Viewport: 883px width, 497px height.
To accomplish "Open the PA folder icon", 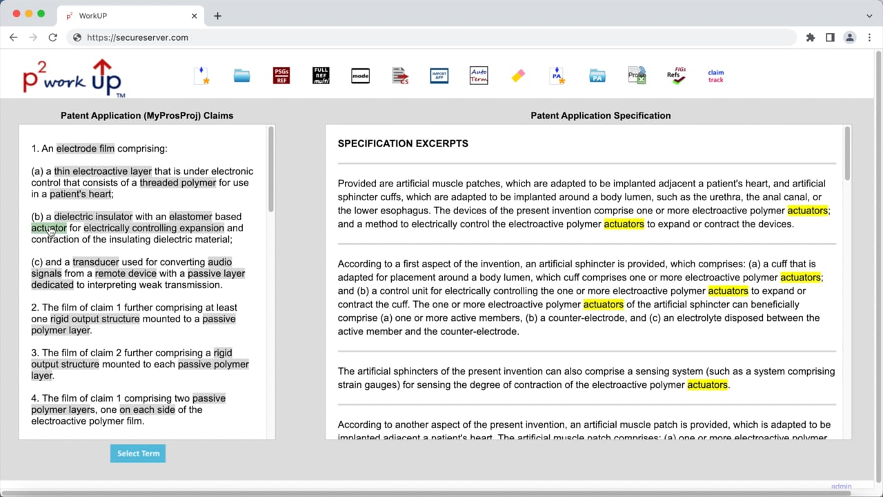I will (597, 76).
